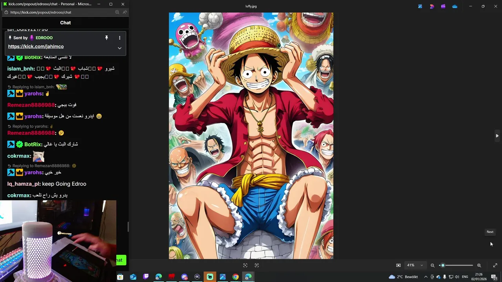The width and height of the screenshot is (502, 282).
Task: Click username islam_bnh in chat
Action: coord(21,69)
